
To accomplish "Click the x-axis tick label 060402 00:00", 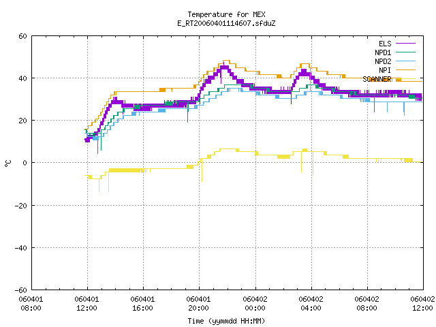I will 255,304.
